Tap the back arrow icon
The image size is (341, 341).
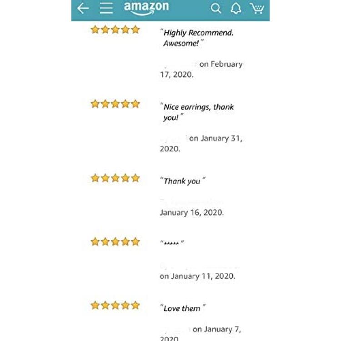(83, 9)
